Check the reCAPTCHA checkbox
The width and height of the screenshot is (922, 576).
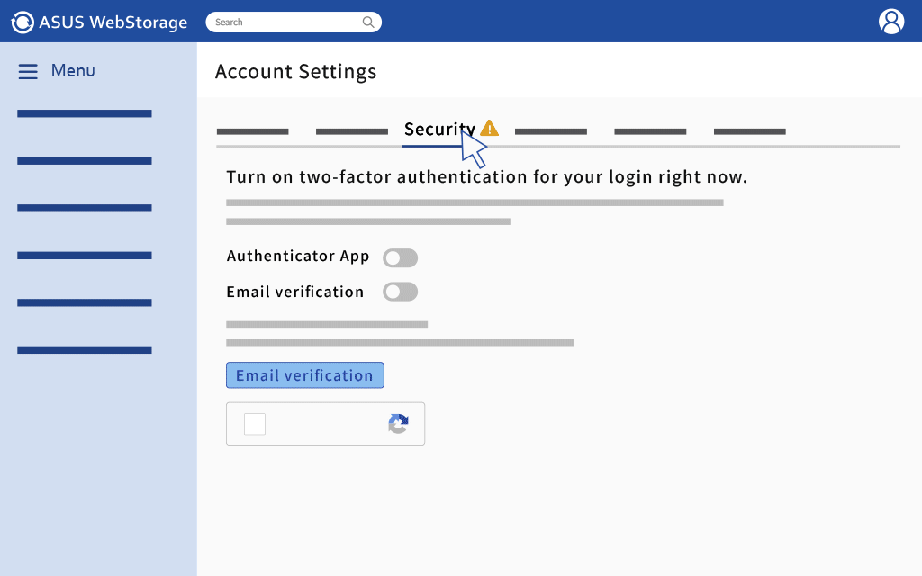tap(255, 424)
